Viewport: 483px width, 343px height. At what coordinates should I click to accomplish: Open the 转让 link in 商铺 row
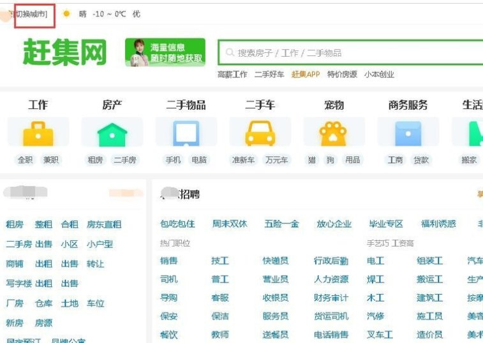click(x=96, y=264)
